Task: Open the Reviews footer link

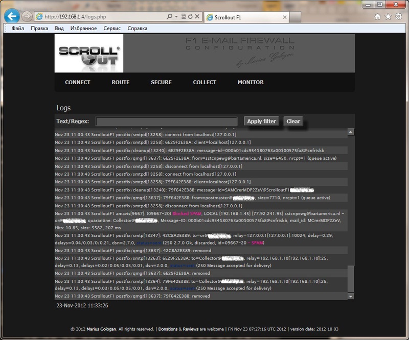Action: coord(190,329)
